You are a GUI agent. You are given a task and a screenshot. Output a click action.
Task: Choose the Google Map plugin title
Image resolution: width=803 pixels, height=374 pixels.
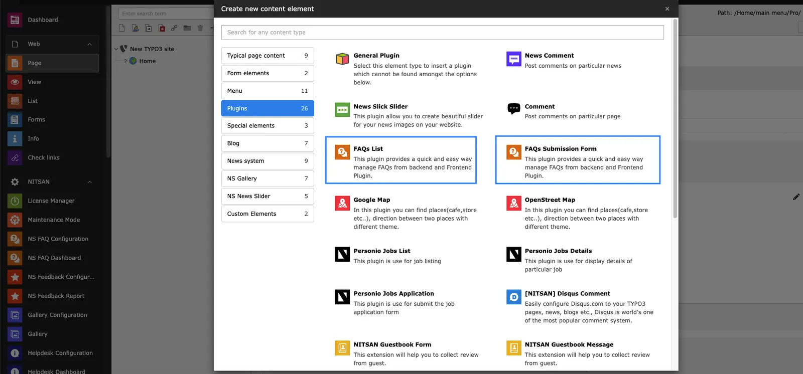click(371, 200)
